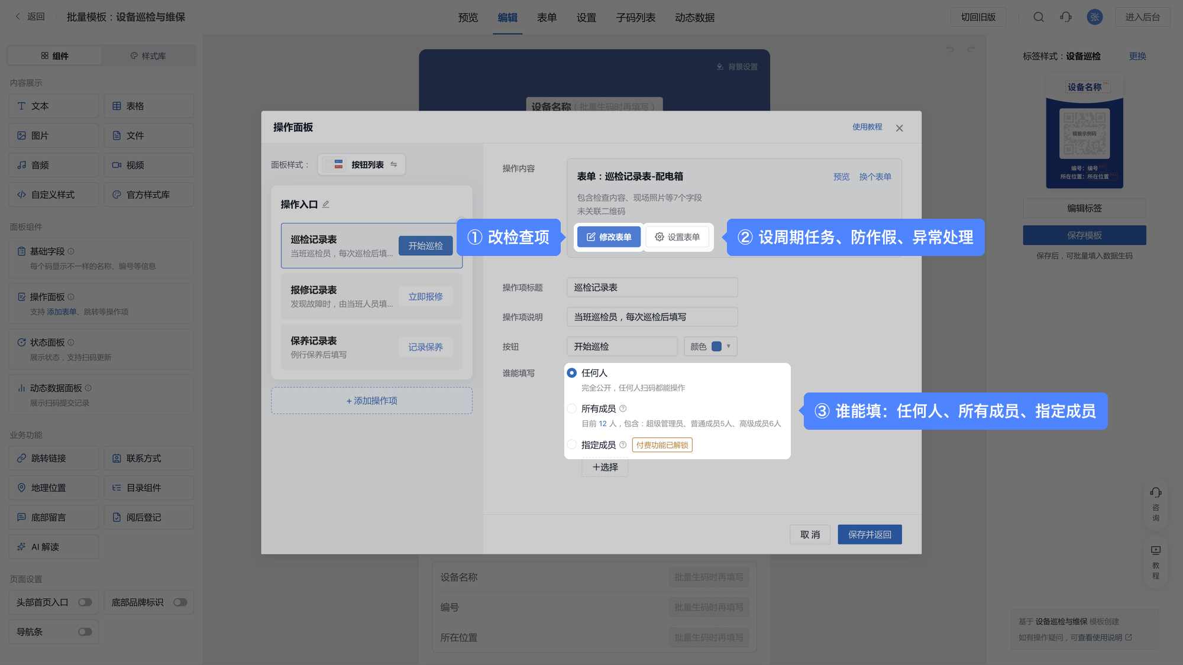Open the headset support icon in header
Viewport: 1183px width, 665px height.
coord(1066,17)
